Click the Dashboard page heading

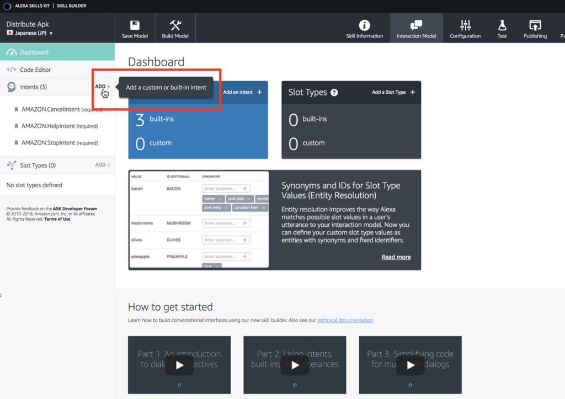pyautogui.click(x=156, y=62)
